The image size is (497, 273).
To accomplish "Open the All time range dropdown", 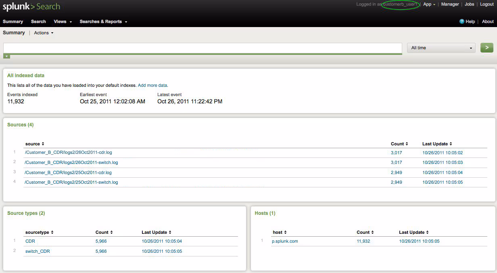I will pos(441,48).
